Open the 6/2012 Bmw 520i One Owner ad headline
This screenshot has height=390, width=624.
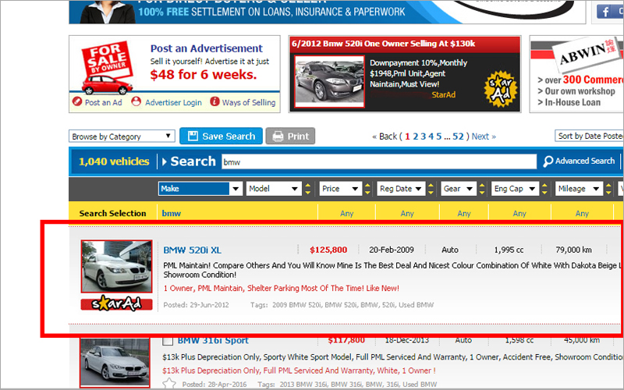[x=383, y=44]
